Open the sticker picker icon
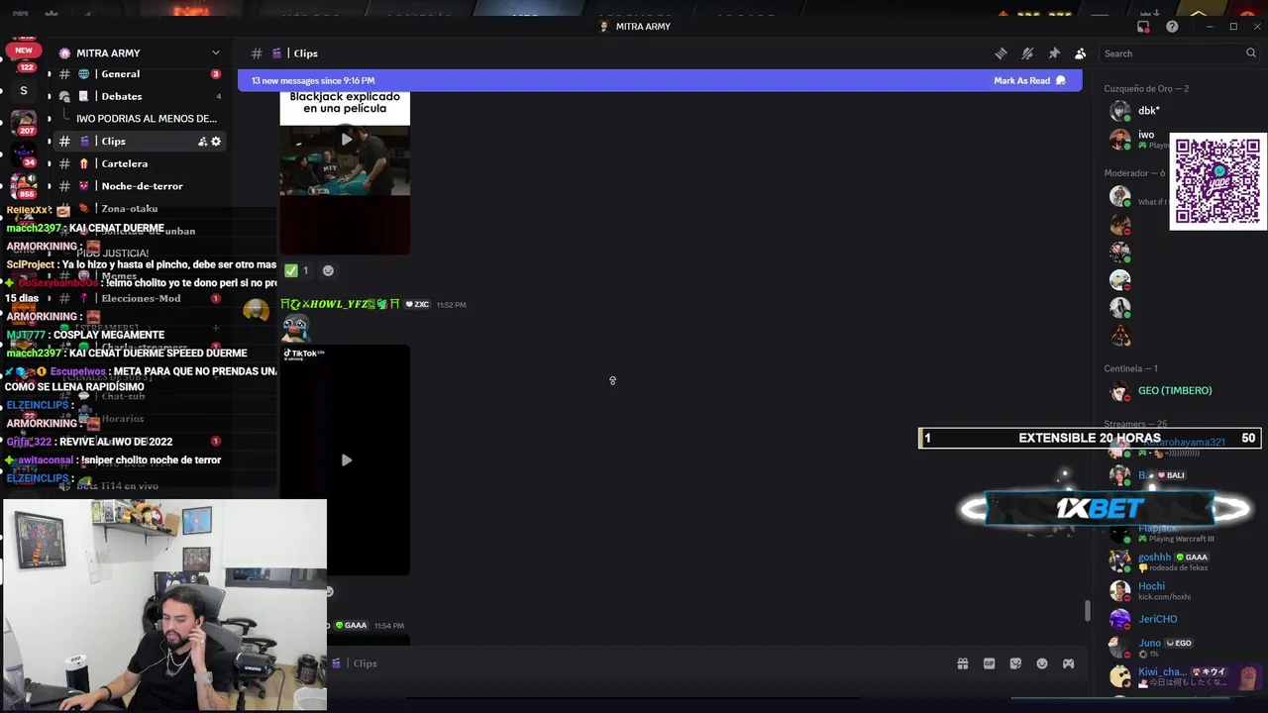This screenshot has height=713, width=1268. (x=1015, y=663)
